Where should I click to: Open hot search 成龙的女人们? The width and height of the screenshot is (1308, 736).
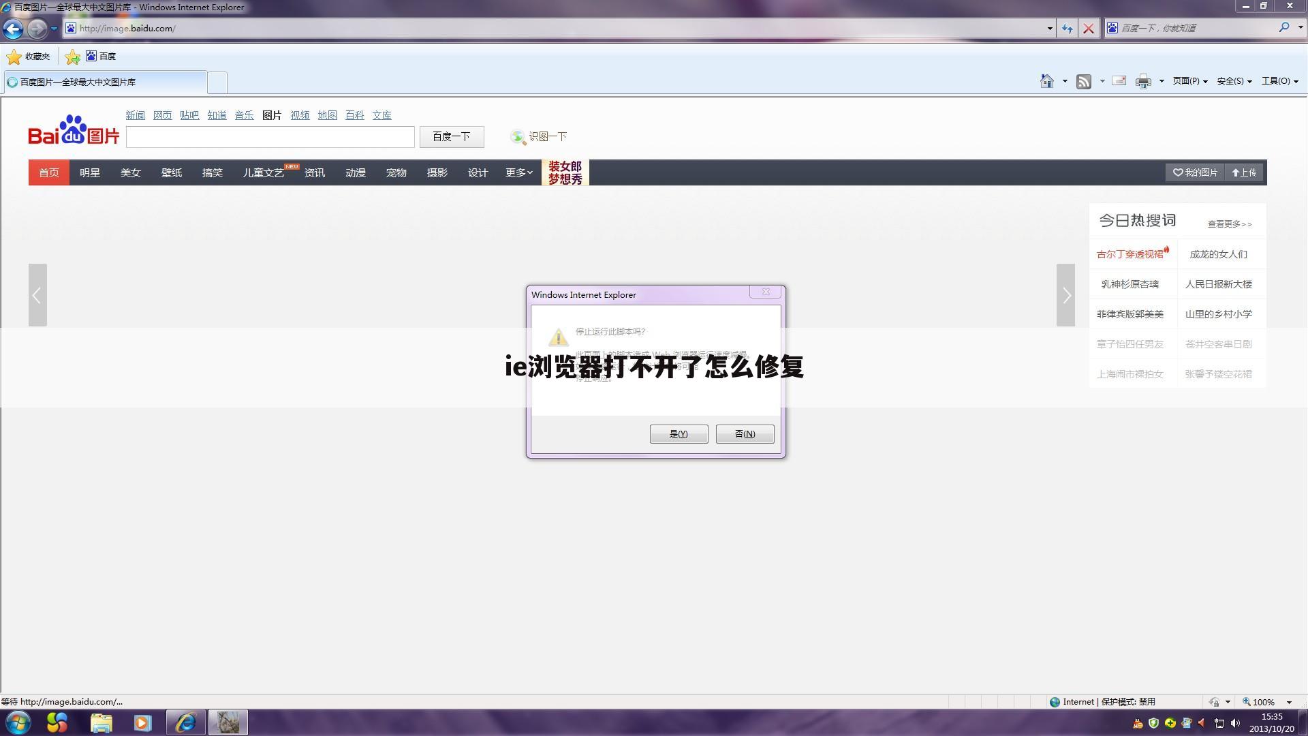coord(1218,254)
